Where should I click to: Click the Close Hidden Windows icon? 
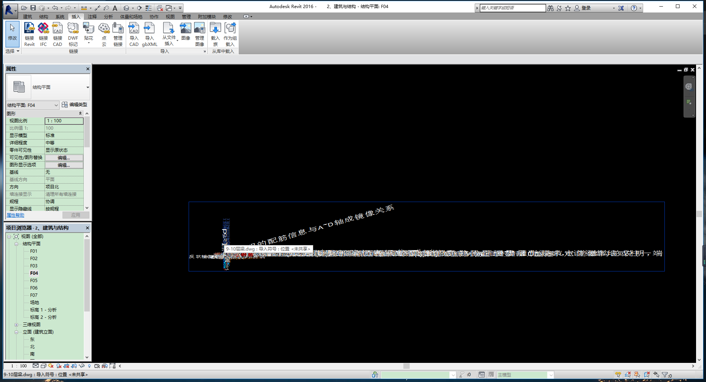point(160,8)
